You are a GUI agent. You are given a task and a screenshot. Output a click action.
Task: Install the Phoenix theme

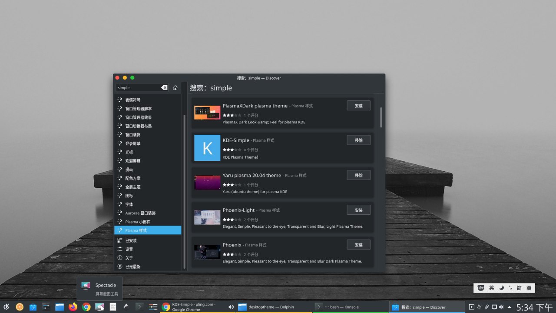pos(358,245)
